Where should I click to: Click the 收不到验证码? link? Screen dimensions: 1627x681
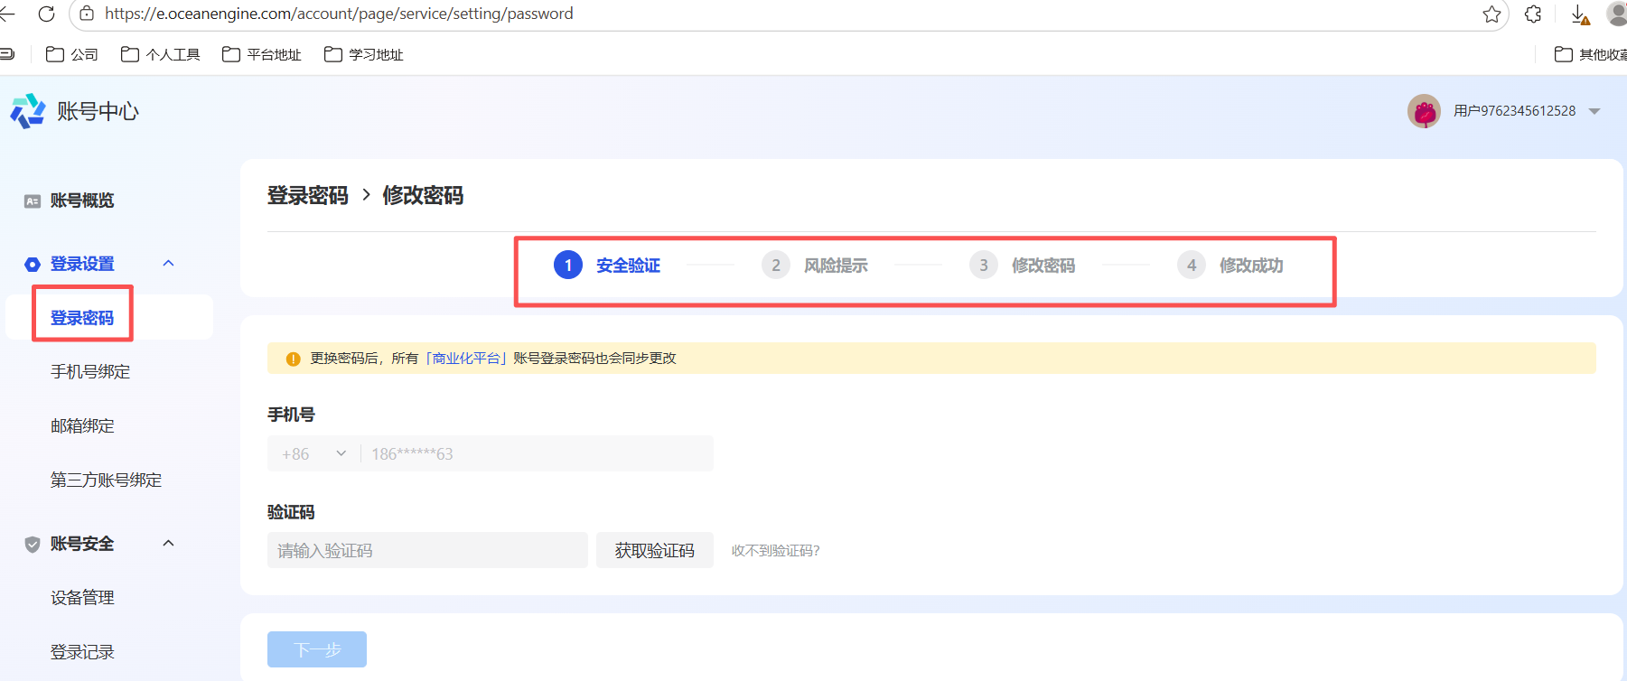pyautogui.click(x=776, y=551)
